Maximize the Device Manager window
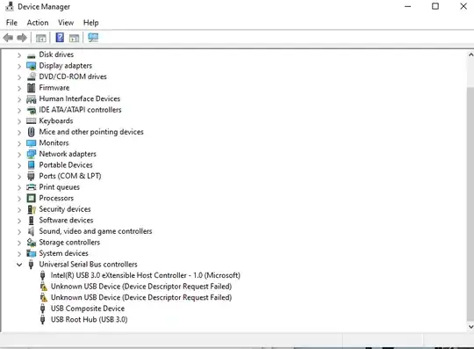Image resolution: width=474 pixels, height=349 pixels. click(x=435, y=6)
